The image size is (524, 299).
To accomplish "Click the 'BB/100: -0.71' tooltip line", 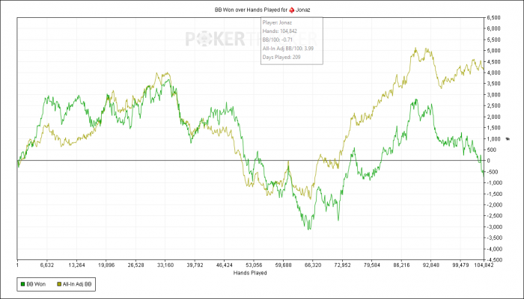I will point(278,40).
